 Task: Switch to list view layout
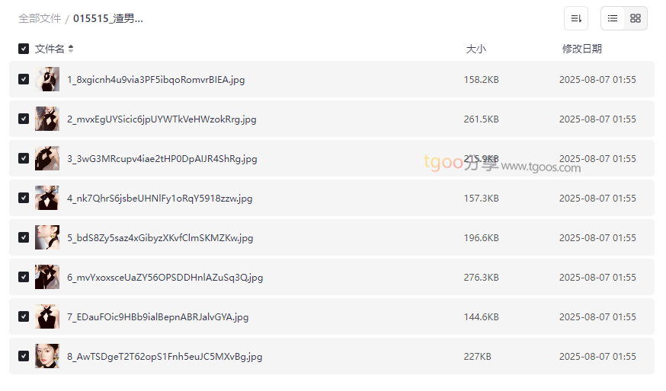(613, 18)
